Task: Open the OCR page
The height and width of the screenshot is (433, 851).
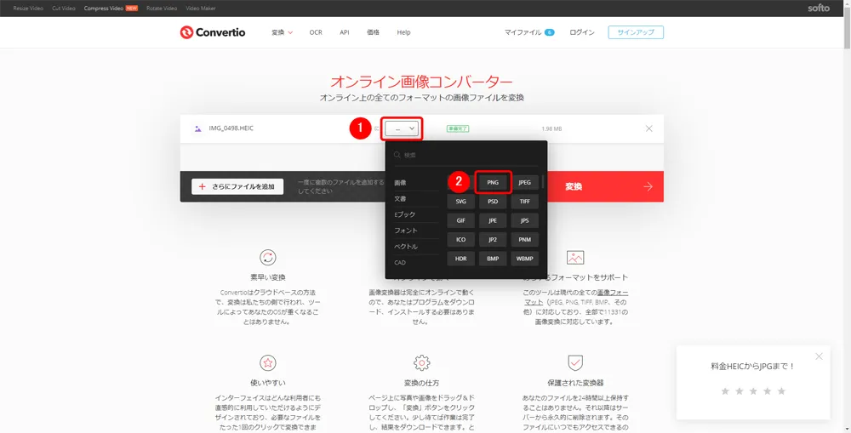Action: (x=316, y=32)
